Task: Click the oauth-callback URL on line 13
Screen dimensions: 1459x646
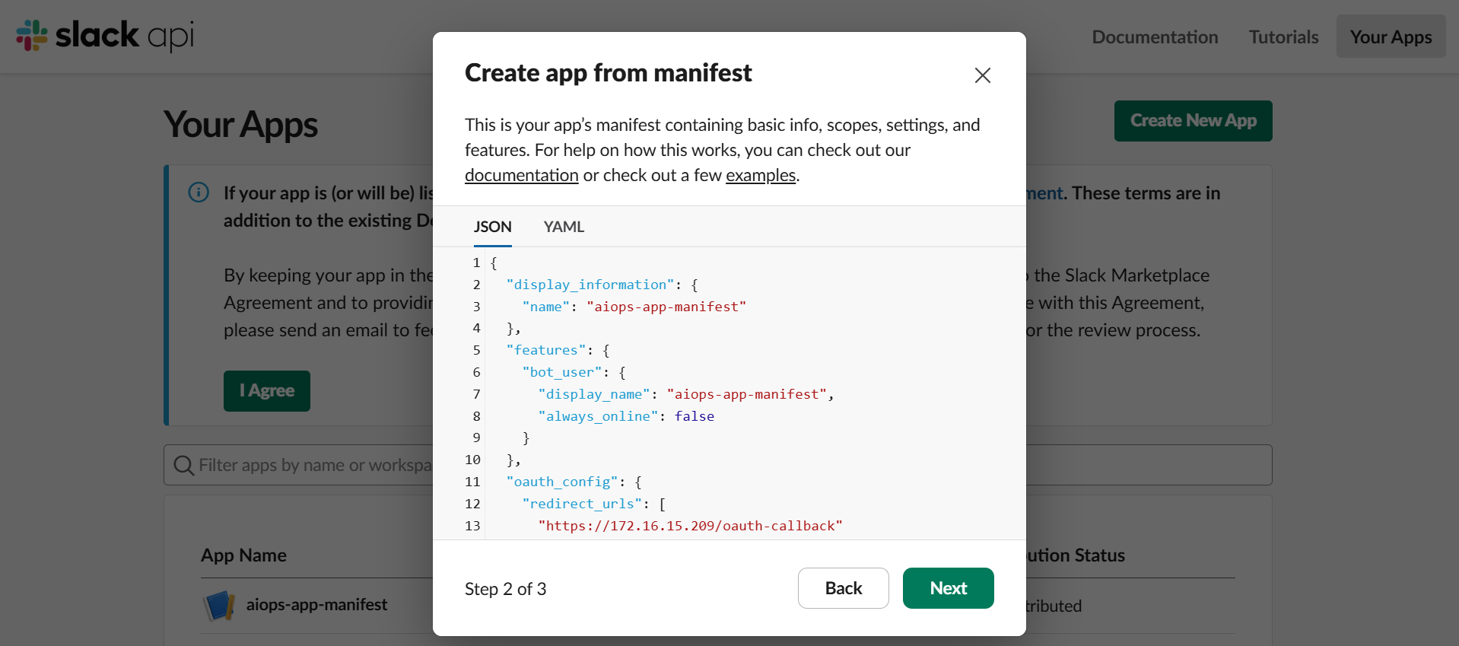Action: [690, 526]
